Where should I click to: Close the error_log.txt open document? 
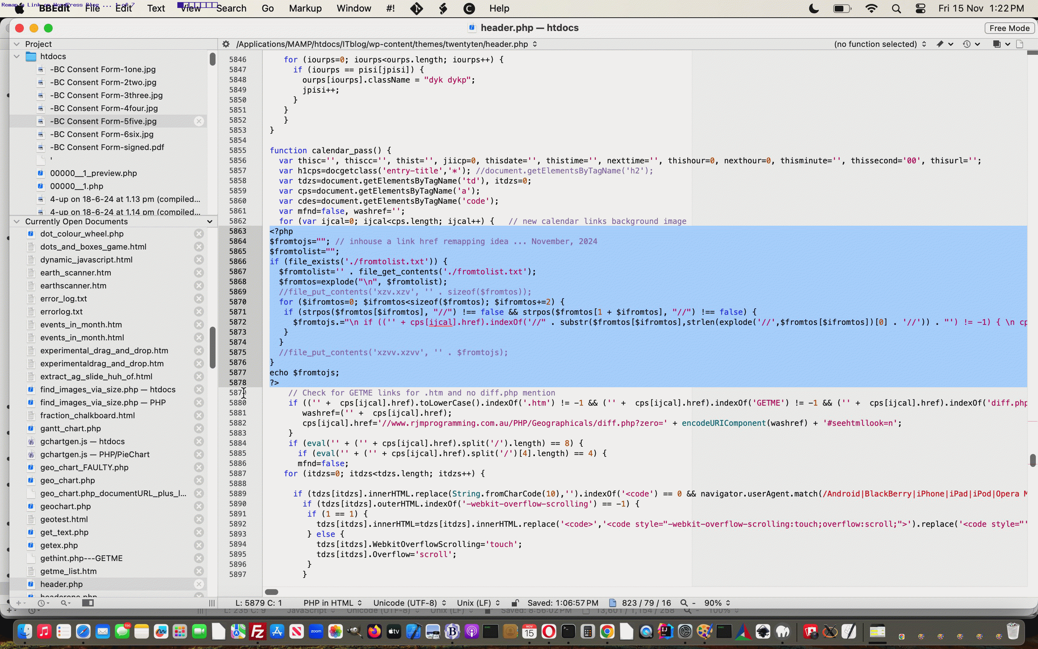click(x=199, y=298)
